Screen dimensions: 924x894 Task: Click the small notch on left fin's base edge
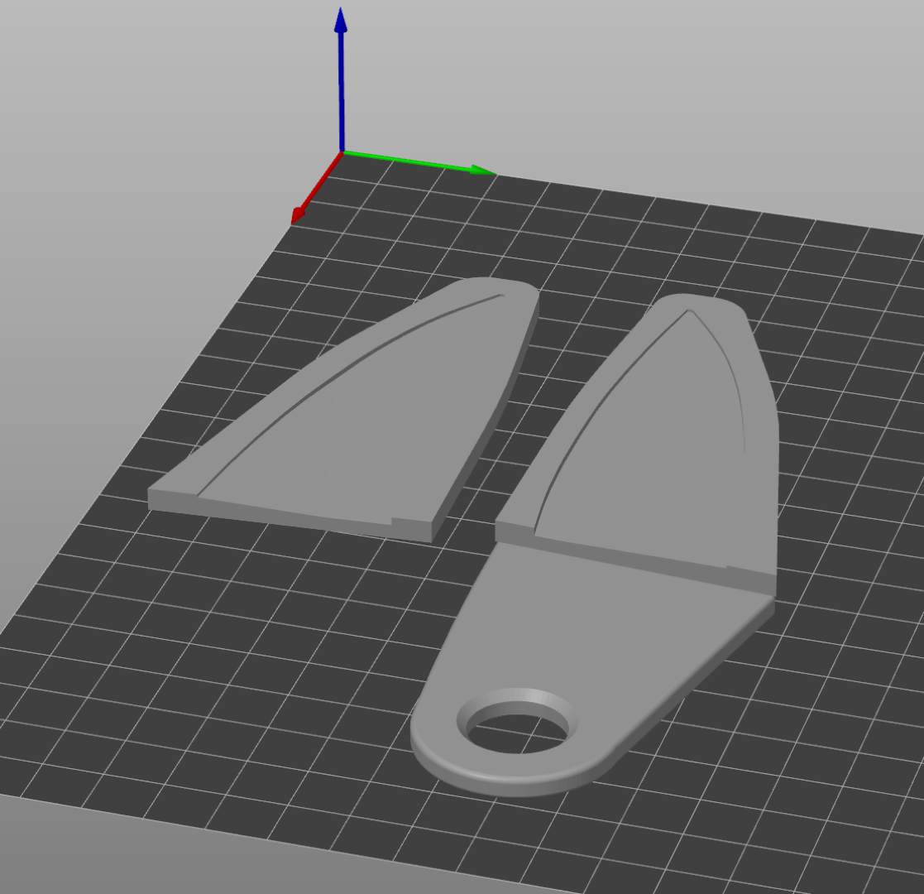coord(392,521)
